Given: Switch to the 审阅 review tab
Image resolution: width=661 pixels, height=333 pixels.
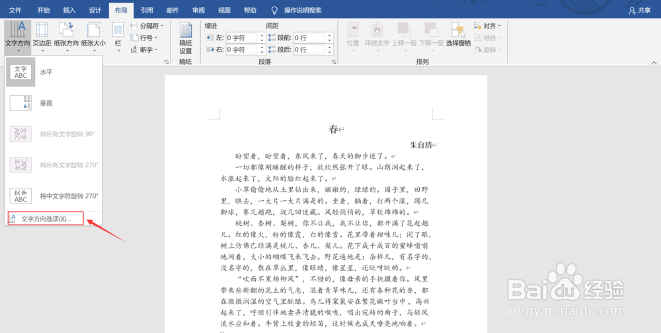Looking at the screenshot, I should (198, 10).
